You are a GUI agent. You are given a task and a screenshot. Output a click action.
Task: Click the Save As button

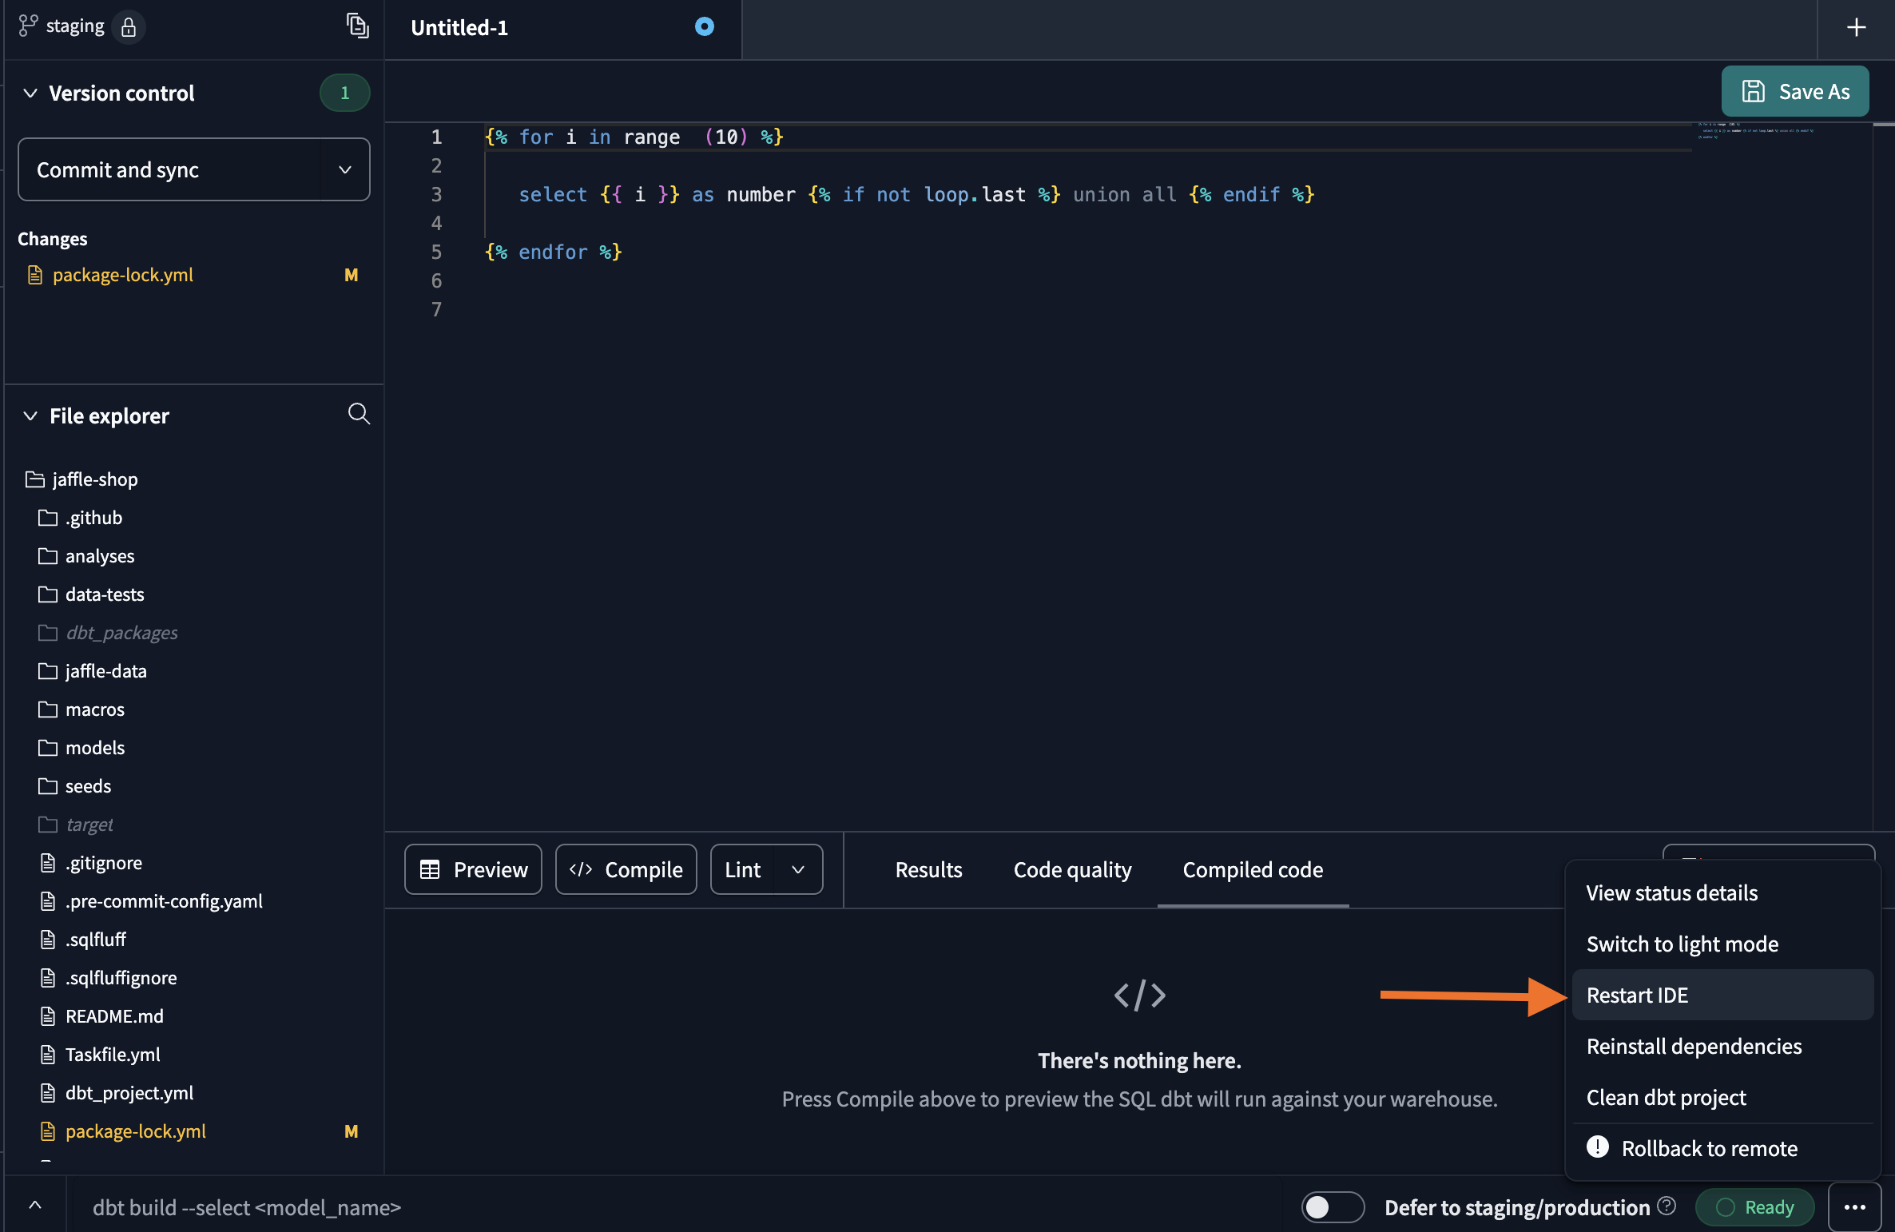coord(1794,91)
